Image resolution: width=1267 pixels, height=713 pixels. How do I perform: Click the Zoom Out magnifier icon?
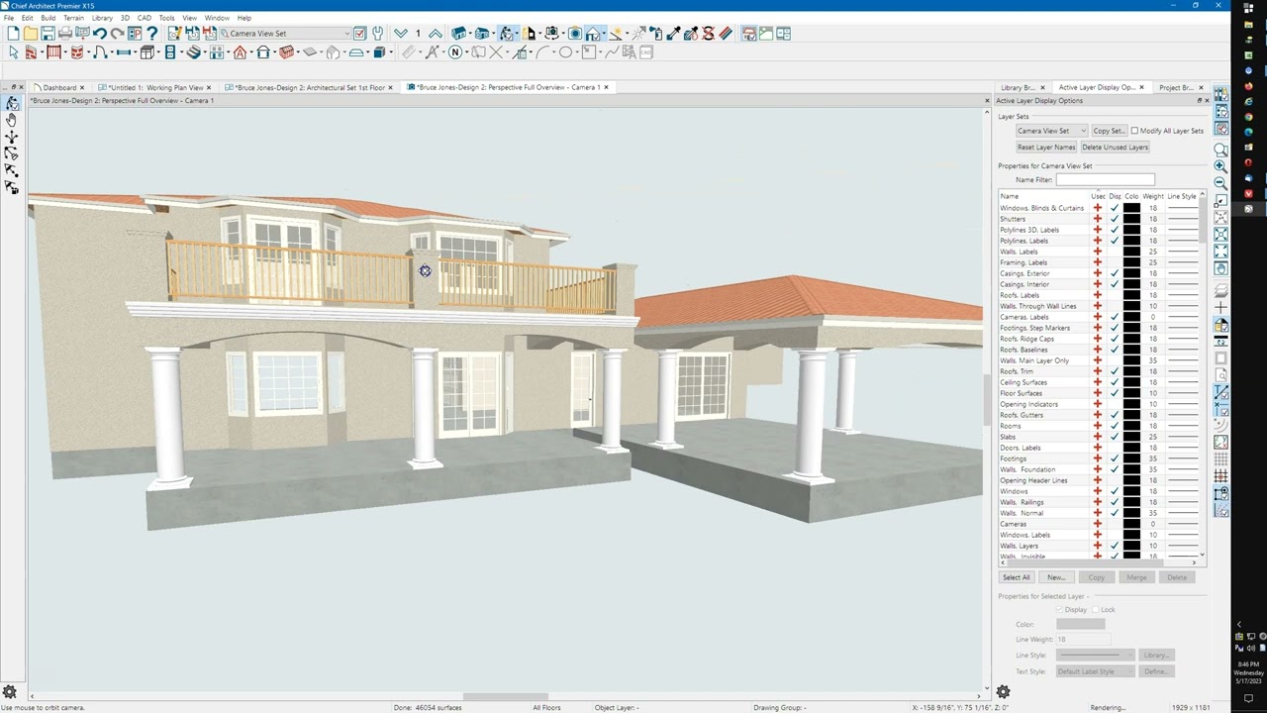click(1220, 183)
